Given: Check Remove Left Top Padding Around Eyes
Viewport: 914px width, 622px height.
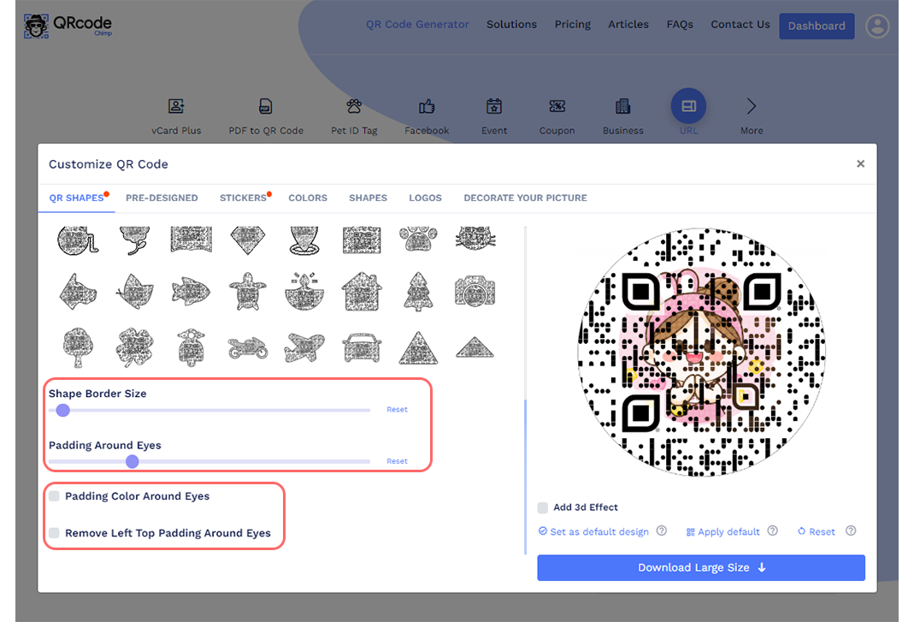Looking at the screenshot, I should pos(55,533).
